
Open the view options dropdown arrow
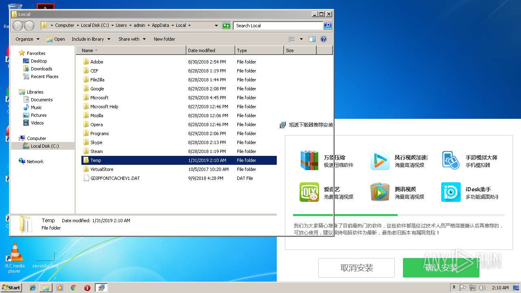pos(301,39)
